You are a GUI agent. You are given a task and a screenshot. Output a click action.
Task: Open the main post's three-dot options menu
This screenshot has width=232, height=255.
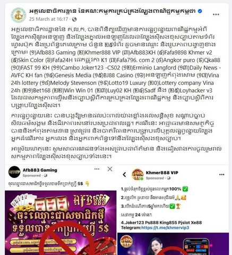[x=216, y=14]
